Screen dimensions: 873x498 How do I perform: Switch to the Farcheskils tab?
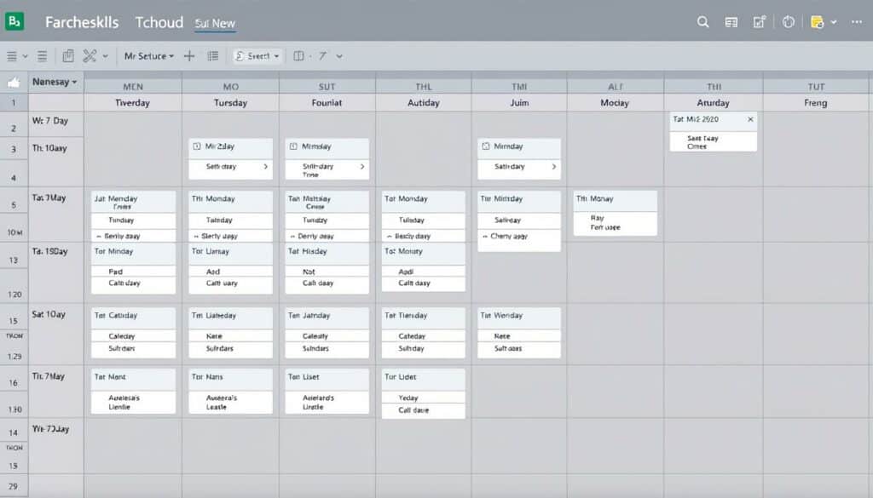click(82, 22)
